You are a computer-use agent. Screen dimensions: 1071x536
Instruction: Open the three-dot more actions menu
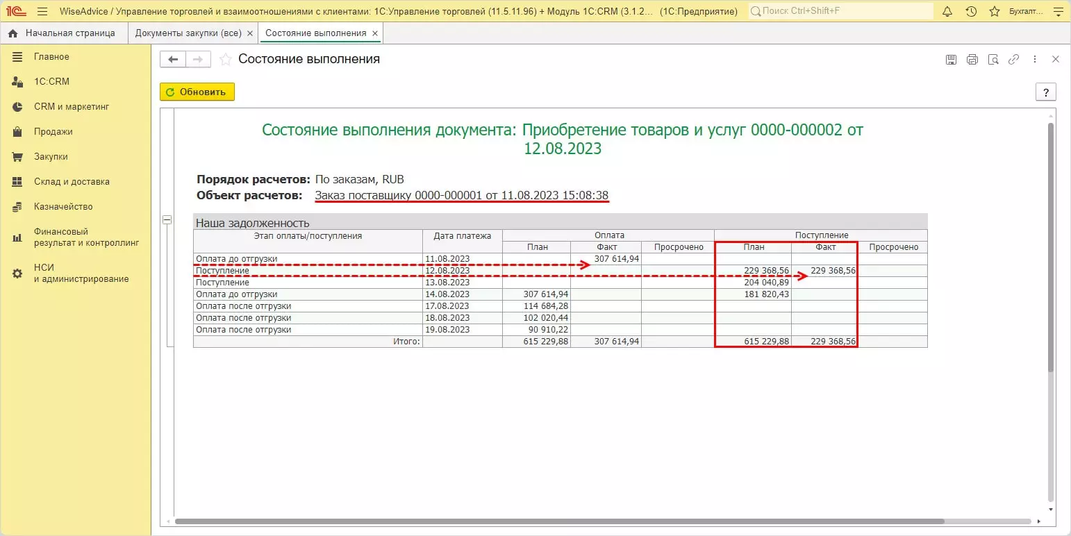coord(1035,60)
